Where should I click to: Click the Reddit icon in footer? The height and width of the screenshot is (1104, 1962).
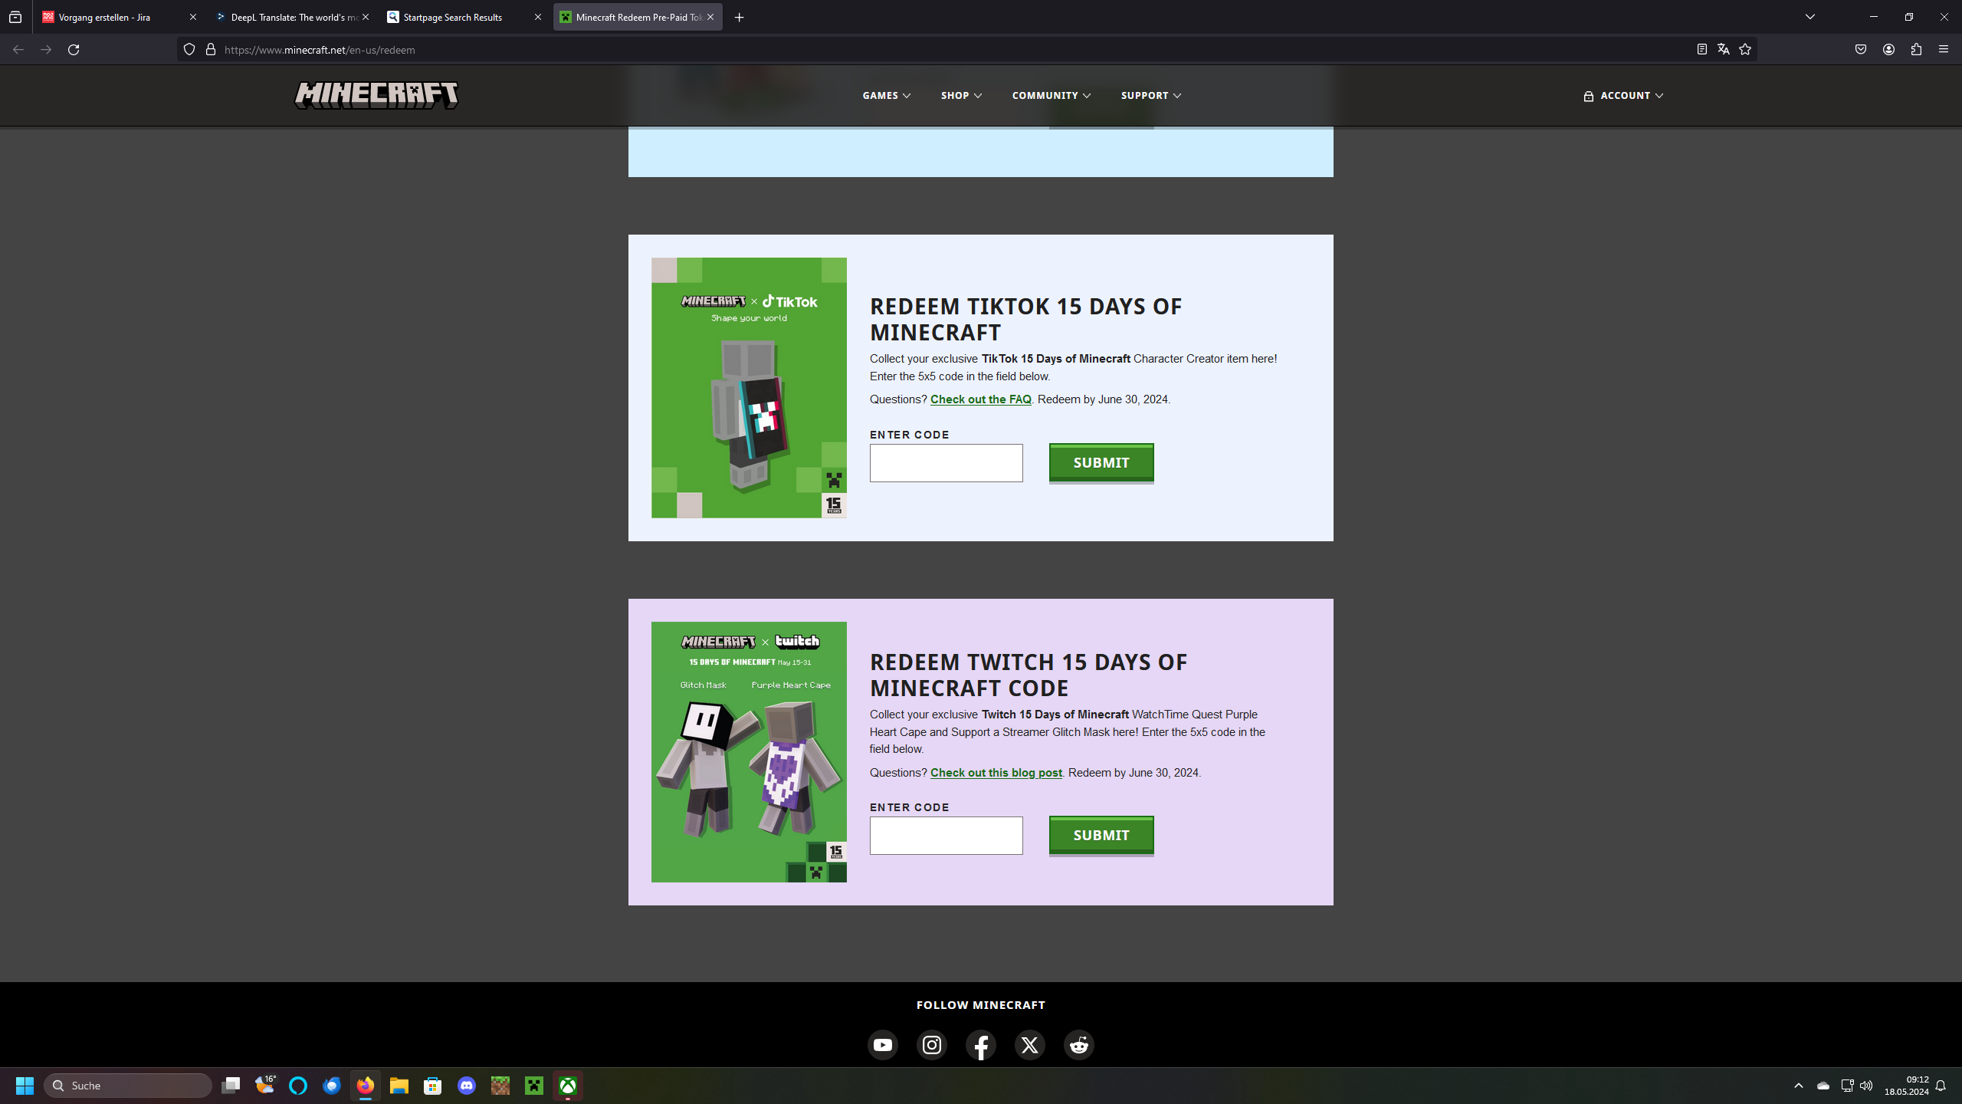coord(1078,1044)
